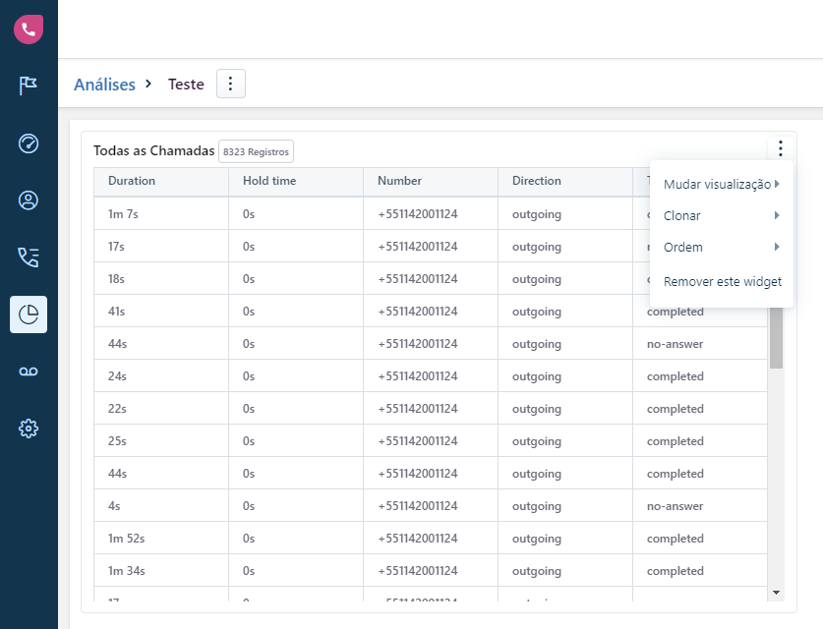Click the no-answer status in 4s row

675,506
